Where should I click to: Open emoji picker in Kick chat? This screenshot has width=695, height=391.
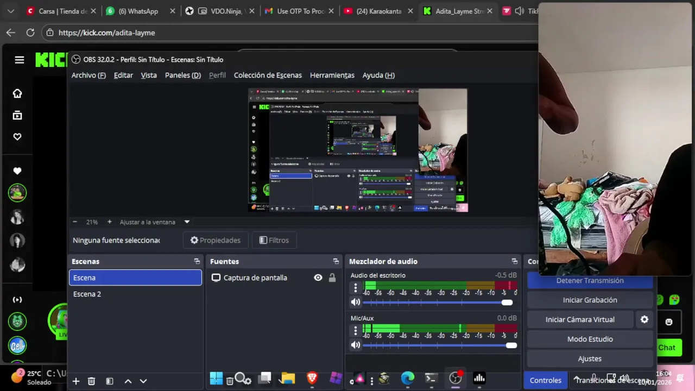pos(669,321)
